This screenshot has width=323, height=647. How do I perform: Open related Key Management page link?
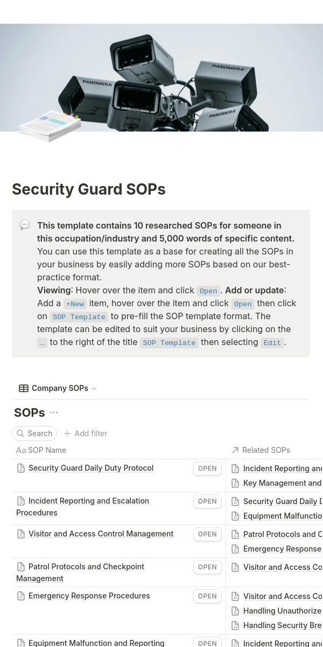pos(282,483)
